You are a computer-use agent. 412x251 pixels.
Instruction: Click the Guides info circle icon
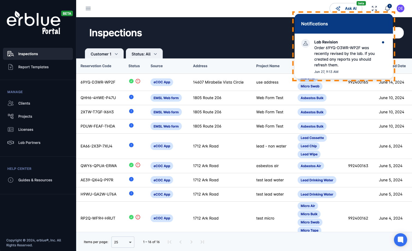pyautogui.click(x=11, y=180)
